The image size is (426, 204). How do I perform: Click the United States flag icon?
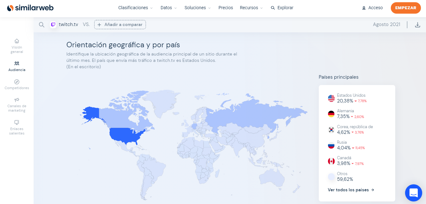pyautogui.click(x=331, y=98)
